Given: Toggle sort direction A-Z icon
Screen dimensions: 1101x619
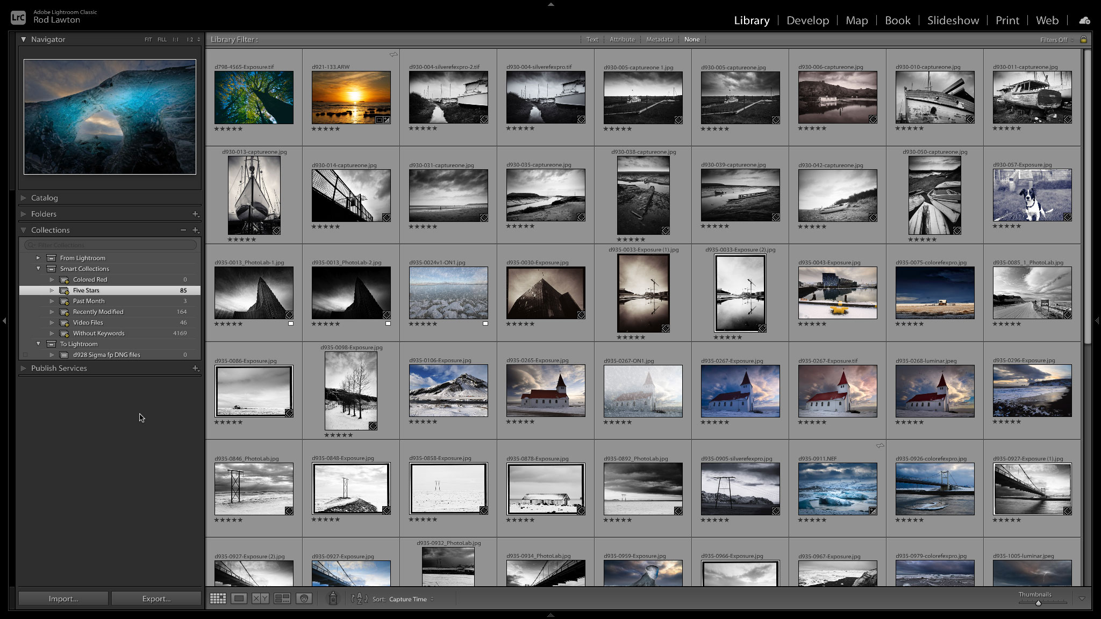Looking at the screenshot, I should click(359, 599).
